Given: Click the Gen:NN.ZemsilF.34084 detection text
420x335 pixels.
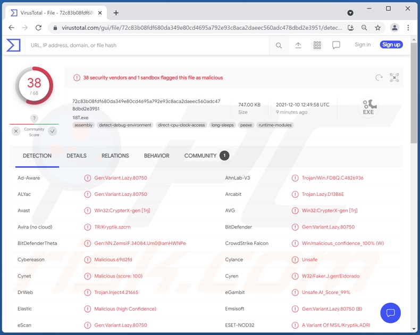Looking at the screenshot, I should pos(140,243).
